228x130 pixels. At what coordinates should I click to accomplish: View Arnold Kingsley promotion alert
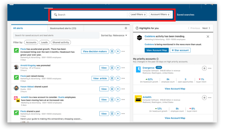click(104, 68)
